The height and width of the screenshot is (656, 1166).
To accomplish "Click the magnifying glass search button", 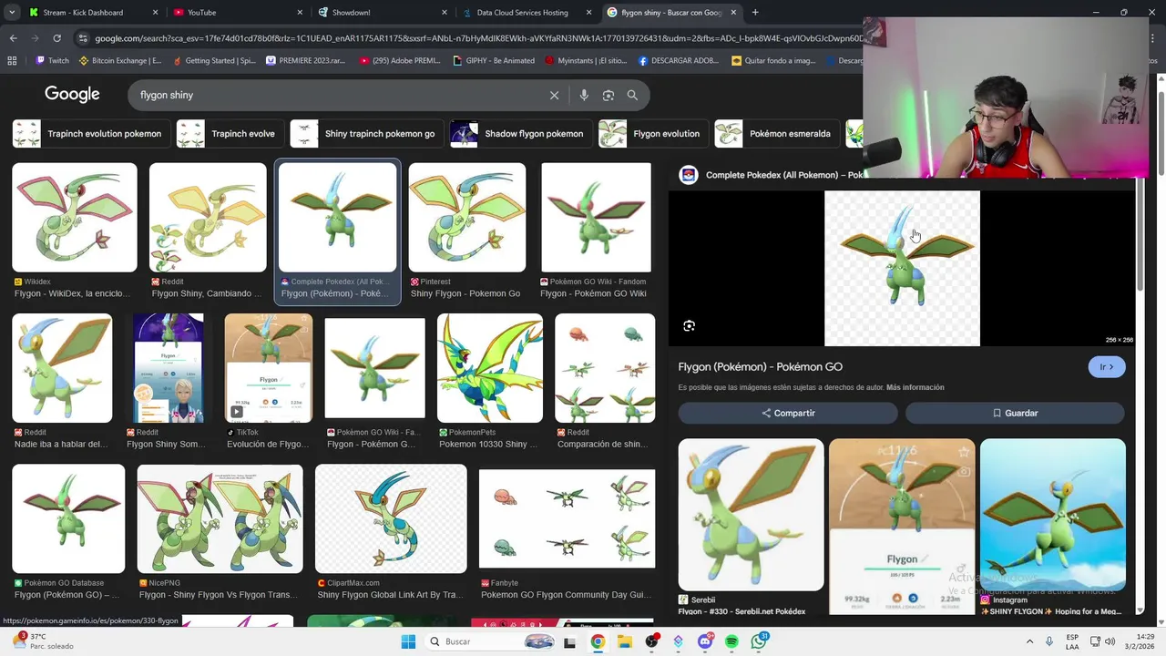I will 632,95.
